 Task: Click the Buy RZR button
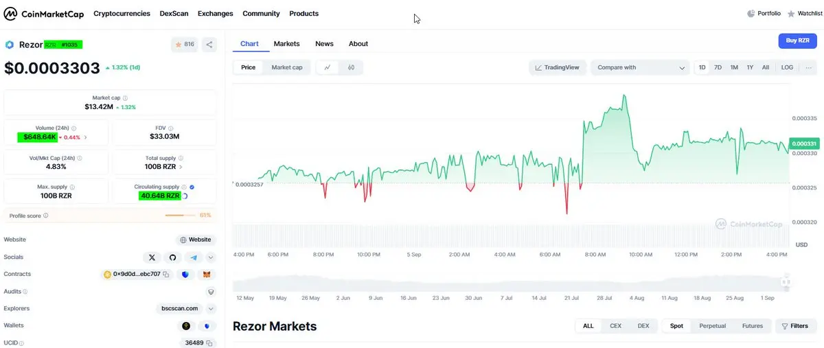797,40
